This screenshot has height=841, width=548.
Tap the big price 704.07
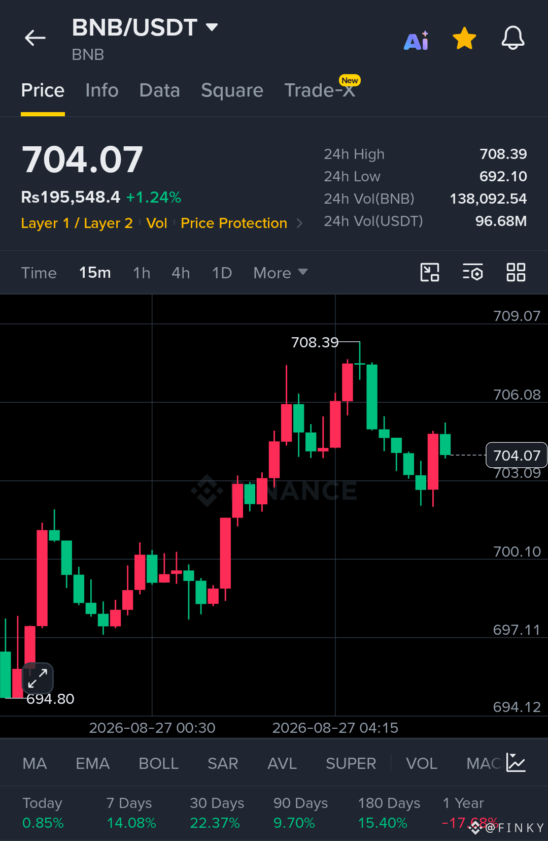[x=82, y=160]
